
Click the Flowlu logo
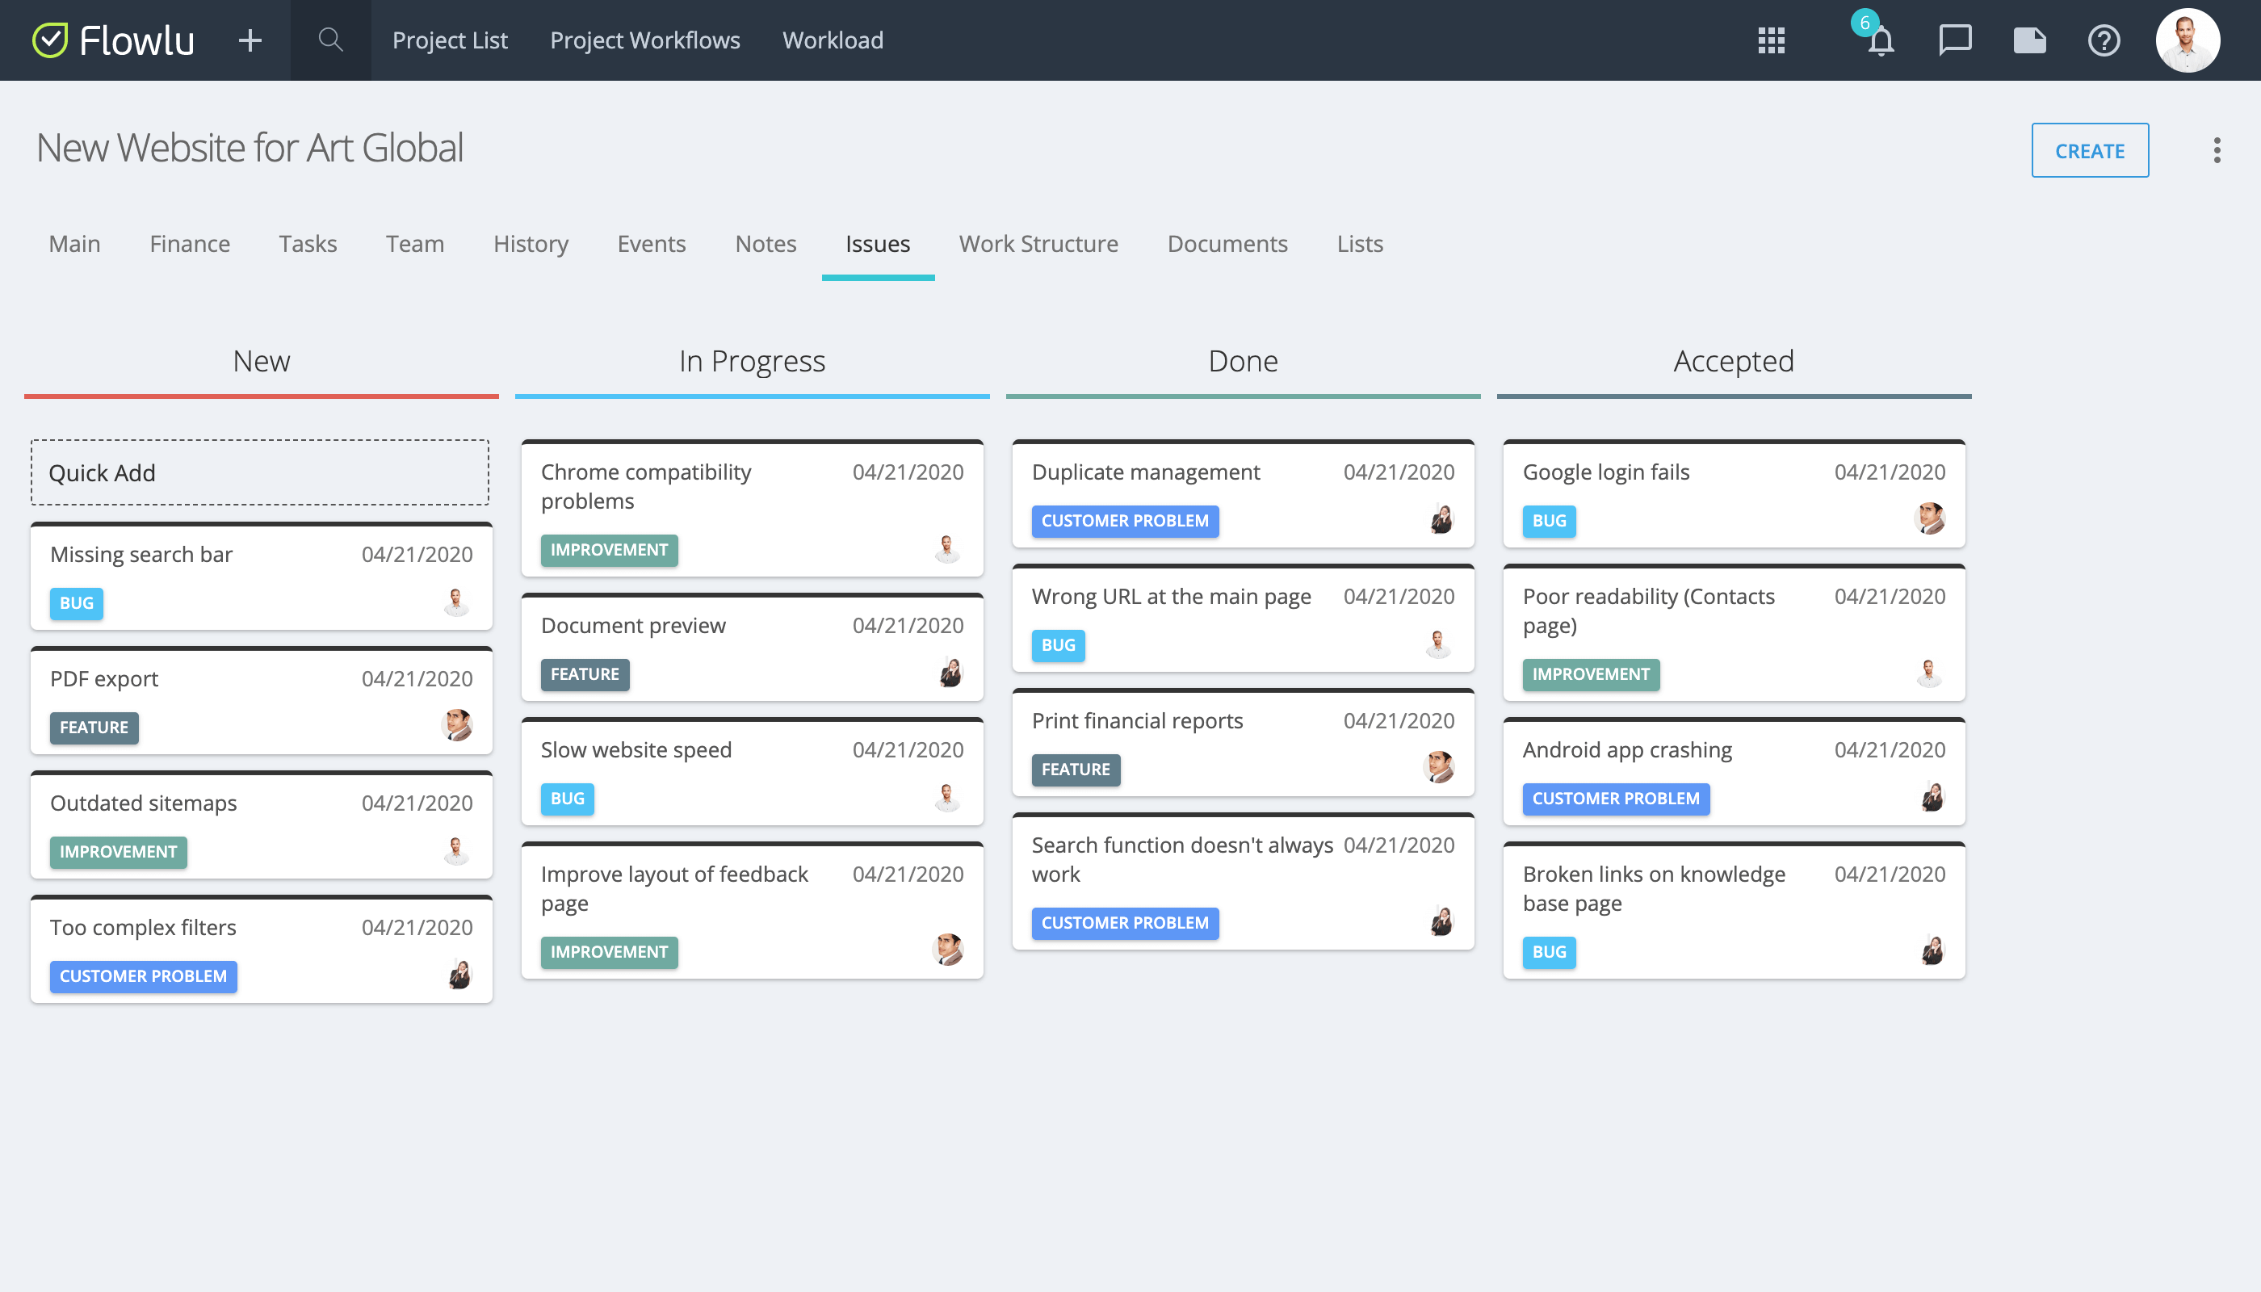[x=116, y=40]
